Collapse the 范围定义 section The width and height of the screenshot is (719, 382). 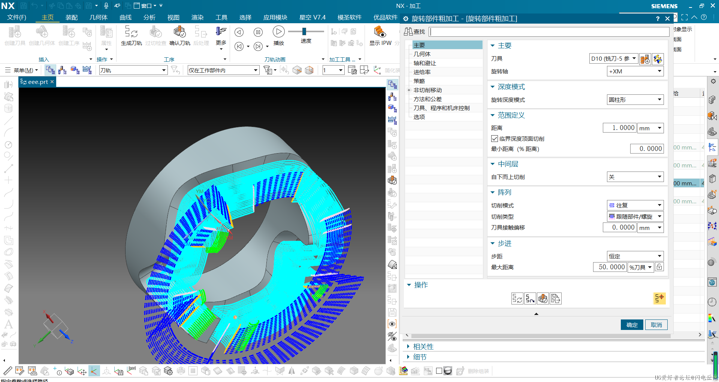(493, 115)
